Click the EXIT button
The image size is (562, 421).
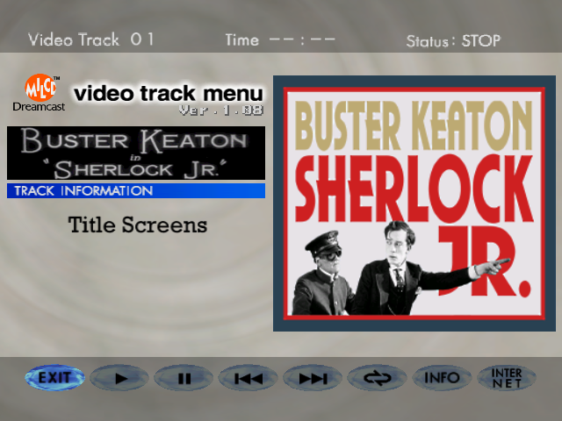click(54, 377)
